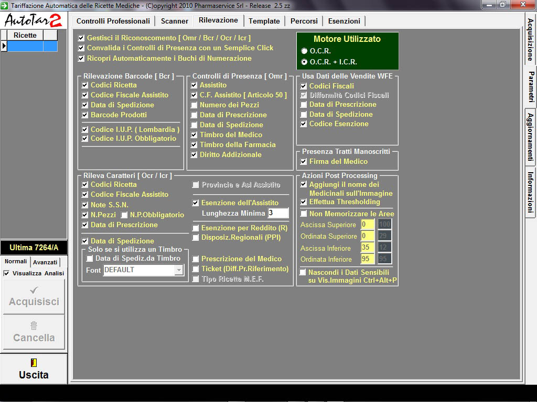The width and height of the screenshot is (537, 402).
Task: Click the AutoTar2 logo
Action: point(34,20)
